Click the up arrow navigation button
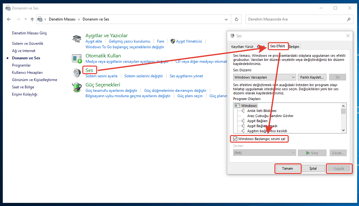 (x=32, y=19)
